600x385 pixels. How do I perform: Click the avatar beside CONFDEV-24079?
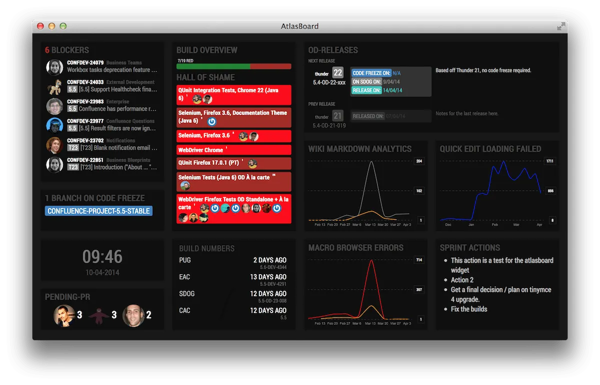coord(54,67)
